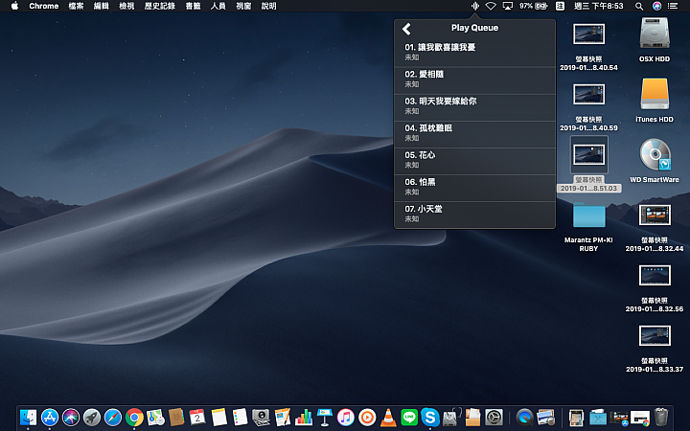Open Skype from the Dock

coord(430,417)
